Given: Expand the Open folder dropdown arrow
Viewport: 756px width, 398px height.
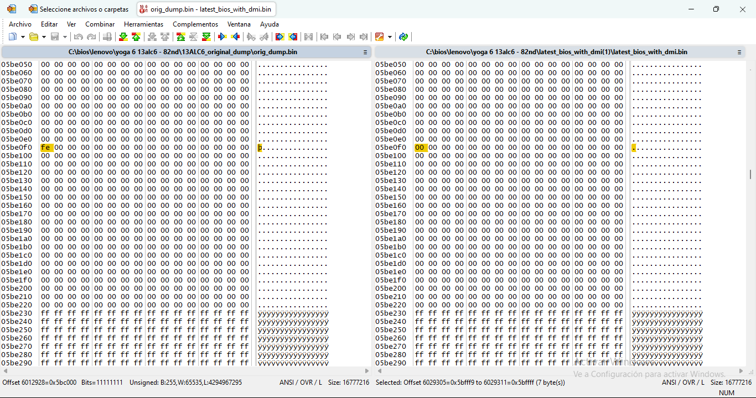Looking at the screenshot, I should (x=44, y=37).
